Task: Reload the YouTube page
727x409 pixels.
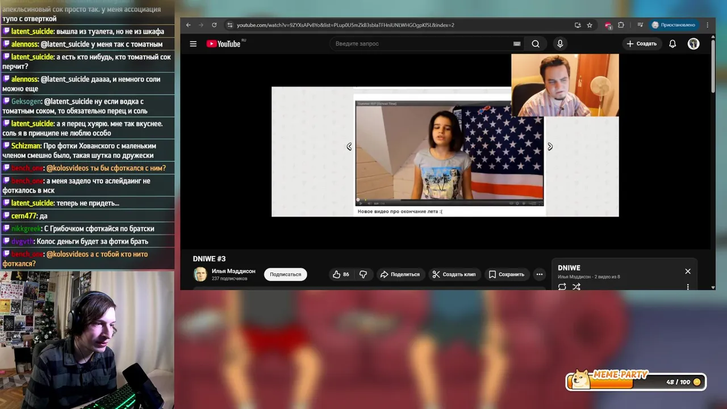Action: click(214, 25)
